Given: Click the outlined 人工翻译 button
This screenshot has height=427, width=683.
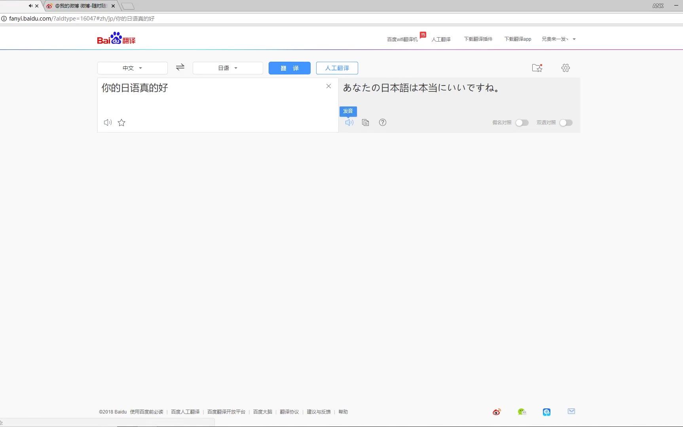Looking at the screenshot, I should tap(337, 68).
